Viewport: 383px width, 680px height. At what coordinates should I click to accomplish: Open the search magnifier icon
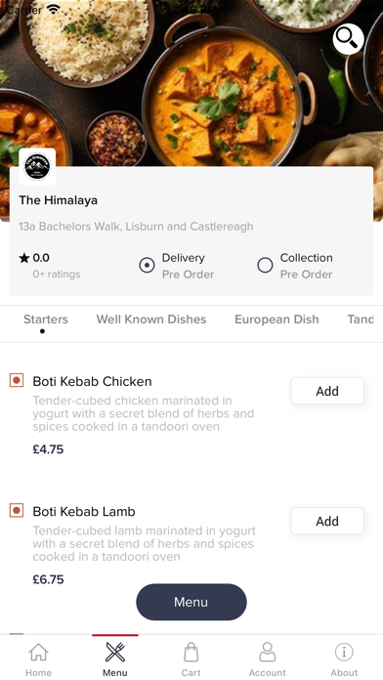click(348, 39)
